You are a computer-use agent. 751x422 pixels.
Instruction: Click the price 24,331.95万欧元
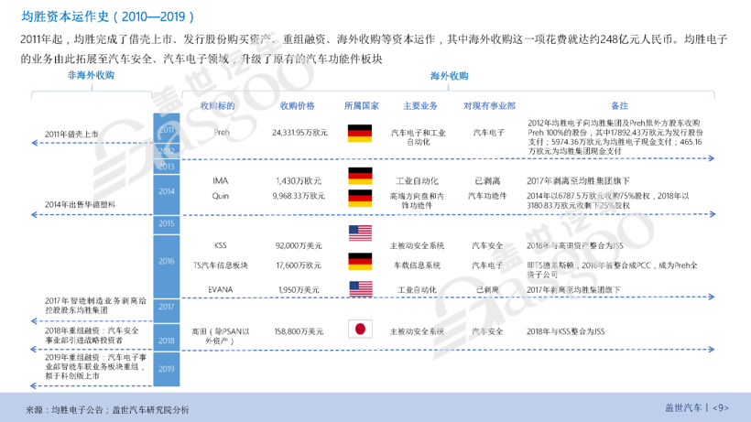tap(299, 133)
